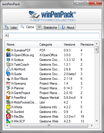Screen dimensions: 104x133
Task: Select the X-MobiPocketCre... name text
Action: pyautogui.click(x=24, y=102)
